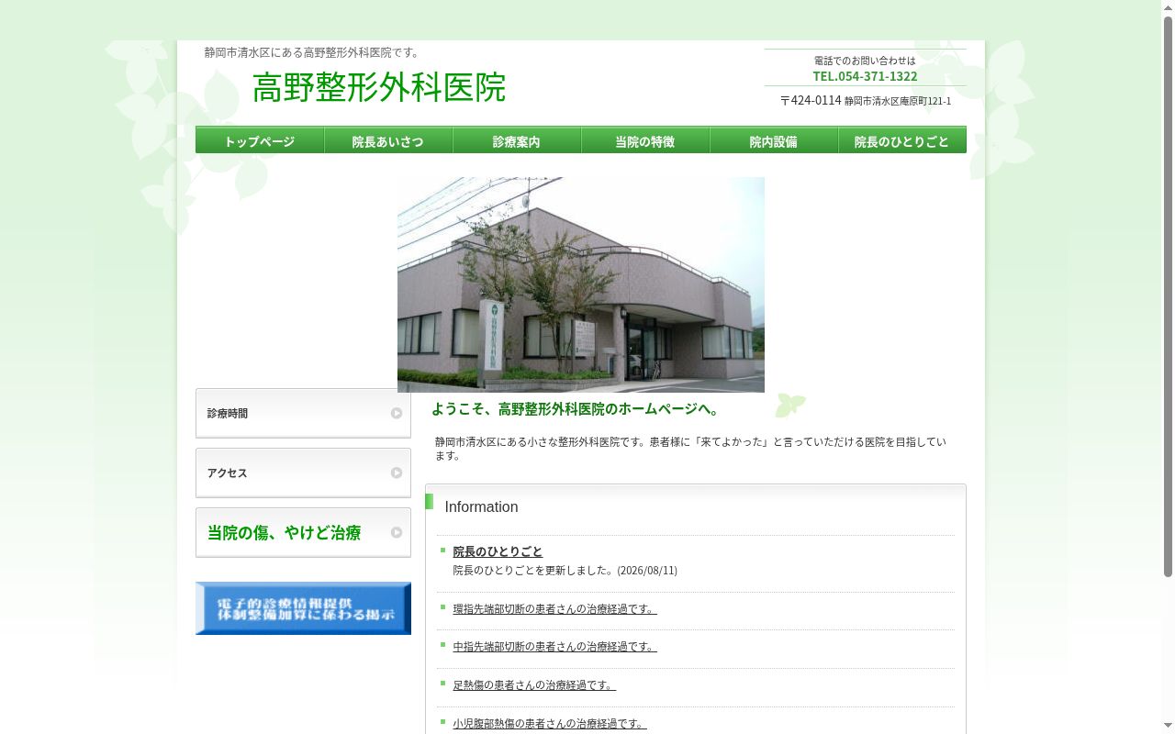Click the 高野整形外科医院 site title
This screenshot has width=1175, height=734.
[379, 87]
